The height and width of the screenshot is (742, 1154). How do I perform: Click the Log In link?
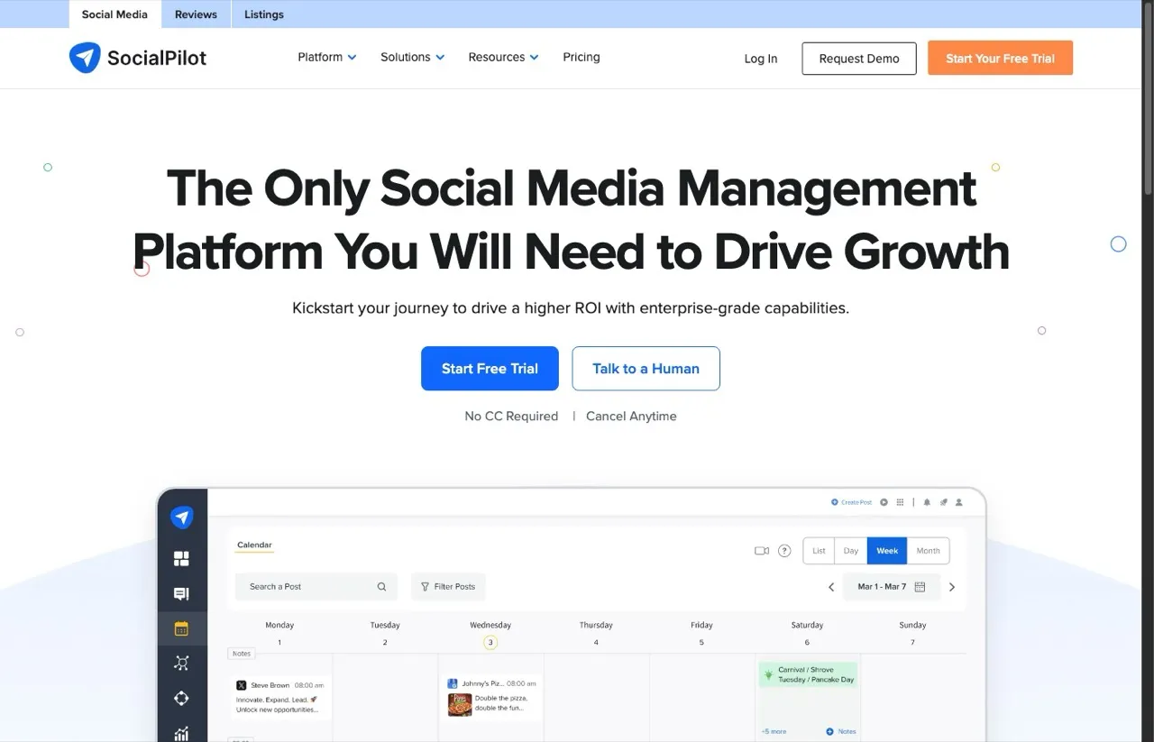click(x=761, y=59)
